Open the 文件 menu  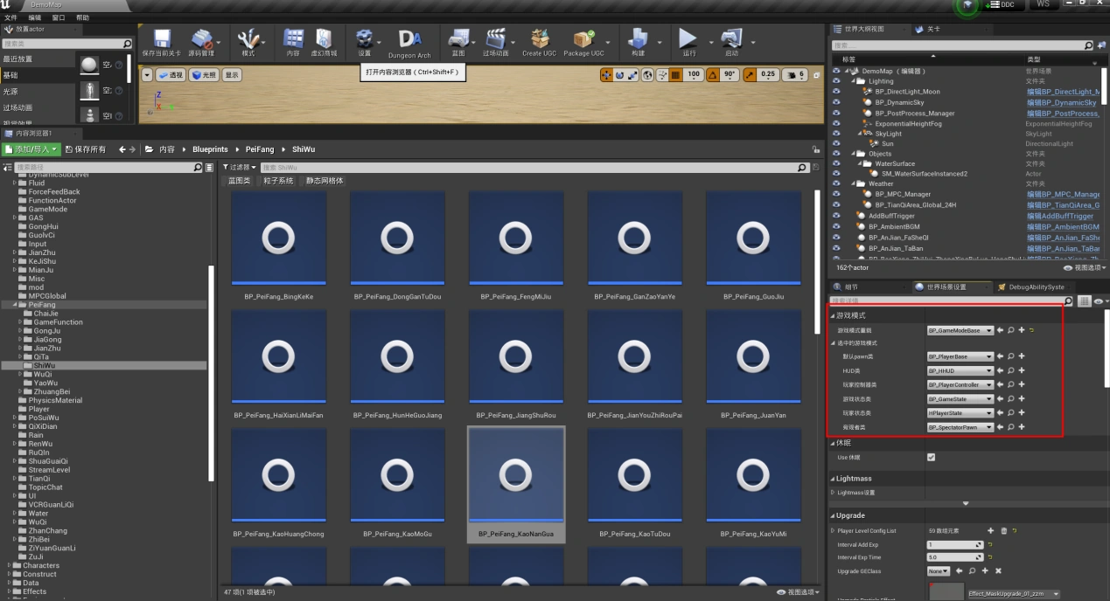coord(10,17)
